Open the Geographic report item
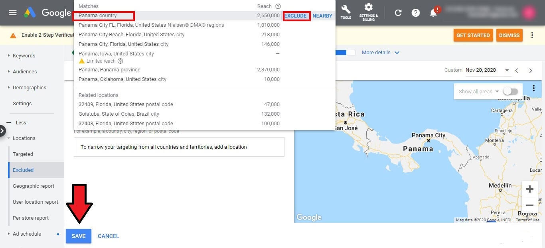545x248 pixels. pos(34,186)
